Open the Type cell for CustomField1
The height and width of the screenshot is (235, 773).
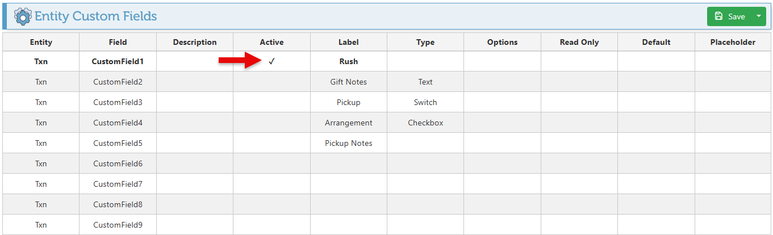425,61
